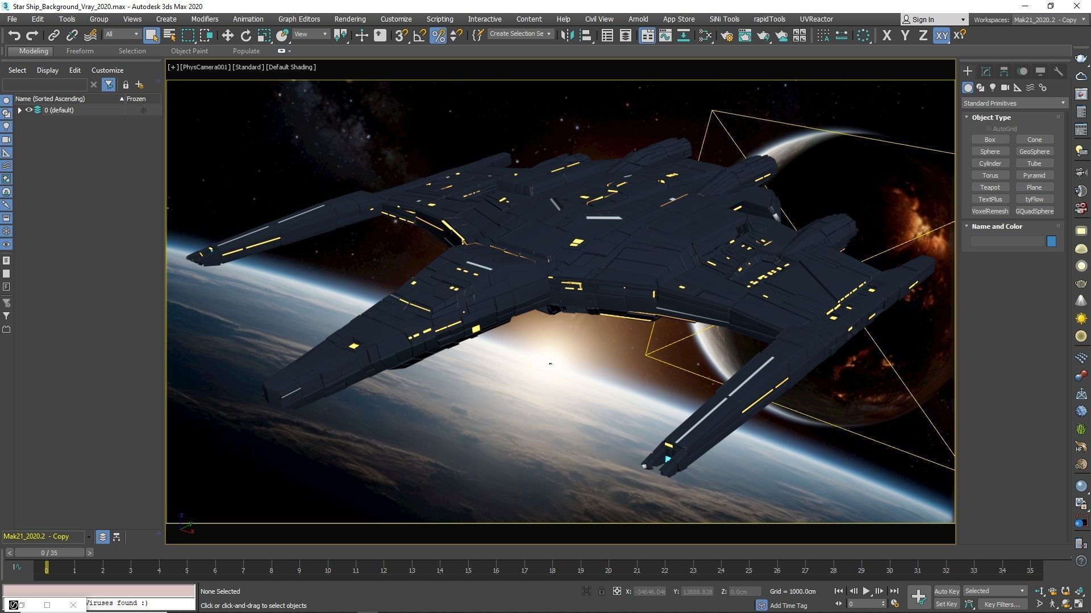Image resolution: width=1091 pixels, height=613 pixels.
Task: Activate the Select Object tool
Action: (151, 35)
